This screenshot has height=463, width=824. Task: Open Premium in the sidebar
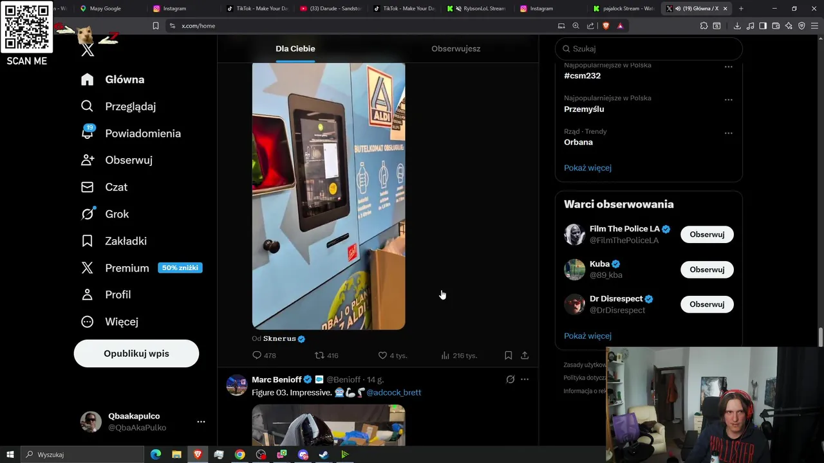(142, 268)
